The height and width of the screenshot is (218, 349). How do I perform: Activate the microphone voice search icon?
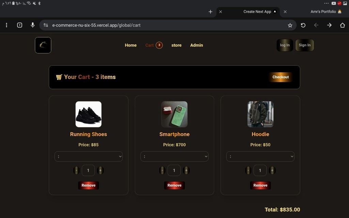pyautogui.click(x=32, y=25)
